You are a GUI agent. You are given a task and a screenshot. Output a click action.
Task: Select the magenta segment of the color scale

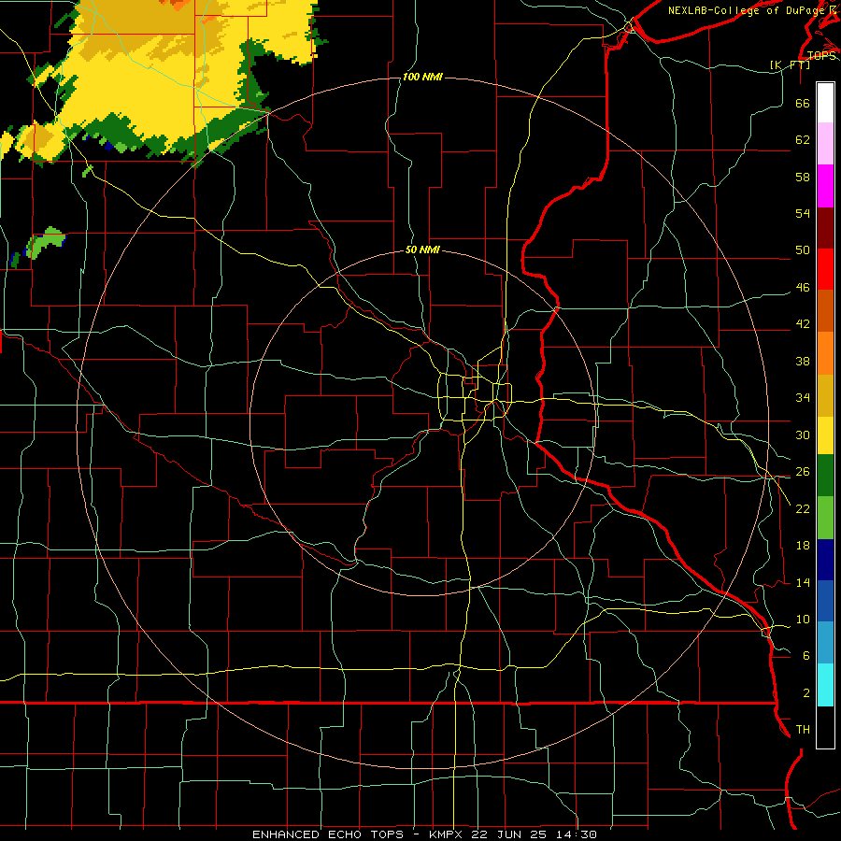pos(825,186)
